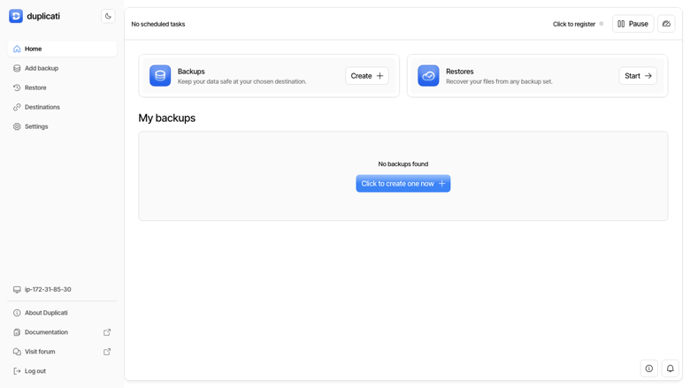This screenshot has width=690, height=388.
Task: Click to create one now button
Action: 403,184
